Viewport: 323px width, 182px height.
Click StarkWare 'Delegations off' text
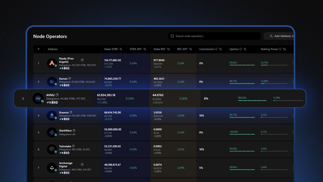point(67,134)
